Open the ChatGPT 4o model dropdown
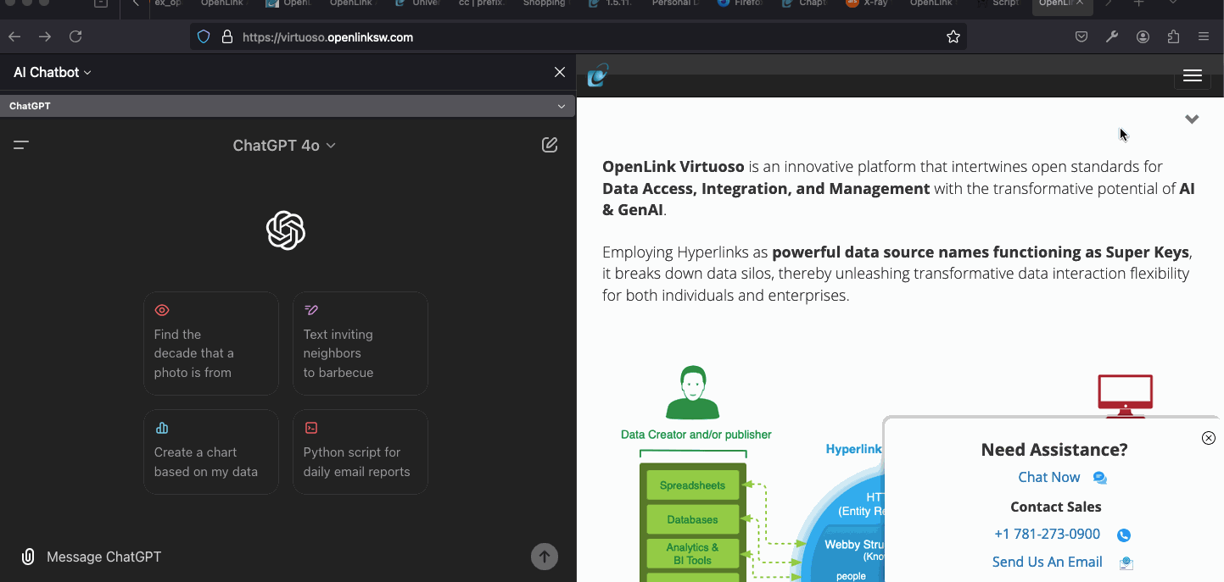 tap(285, 146)
